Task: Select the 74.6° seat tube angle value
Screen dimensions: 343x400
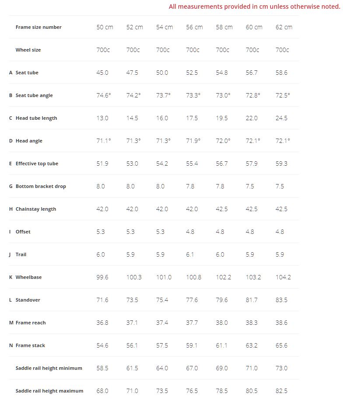Action: coord(104,95)
